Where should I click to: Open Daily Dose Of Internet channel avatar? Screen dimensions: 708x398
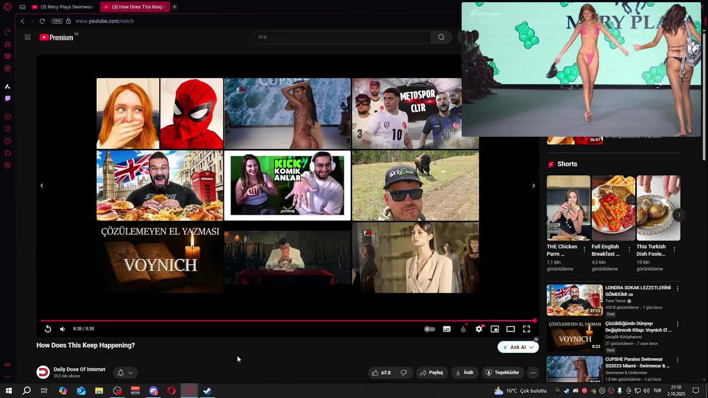tap(43, 372)
